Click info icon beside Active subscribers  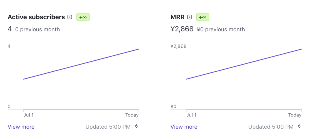tap(70, 17)
